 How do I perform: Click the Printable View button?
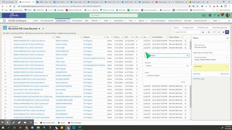[x=203, y=28]
